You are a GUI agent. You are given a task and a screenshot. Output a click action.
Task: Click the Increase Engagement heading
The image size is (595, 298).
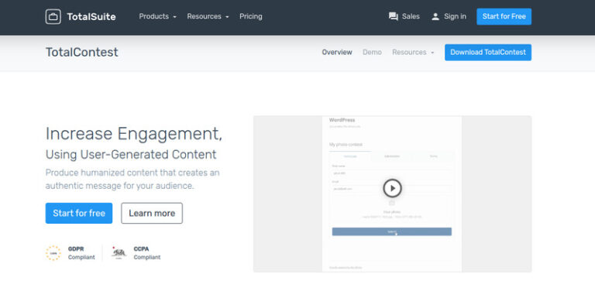(133, 134)
